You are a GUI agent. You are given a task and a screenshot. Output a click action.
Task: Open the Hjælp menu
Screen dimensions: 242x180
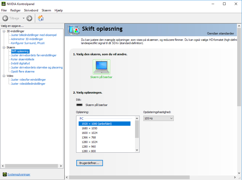59,10
